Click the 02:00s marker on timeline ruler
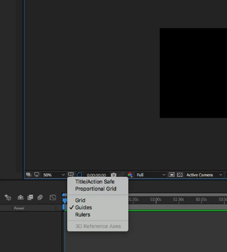The height and width of the screenshot is (252, 227). (x=156, y=200)
